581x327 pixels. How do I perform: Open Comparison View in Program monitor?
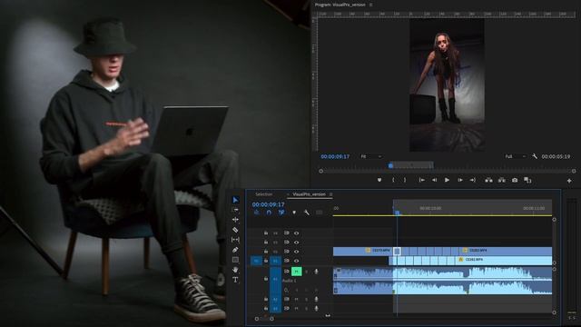tap(527, 180)
